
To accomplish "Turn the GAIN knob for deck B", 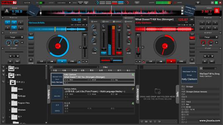I will 119,27.
